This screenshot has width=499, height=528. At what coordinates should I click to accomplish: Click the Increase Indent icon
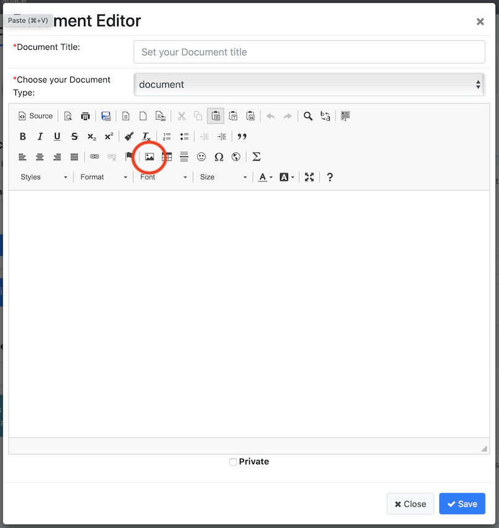pyautogui.click(x=221, y=136)
